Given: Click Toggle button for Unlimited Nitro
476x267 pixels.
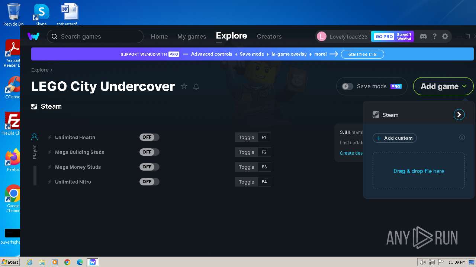Looking at the screenshot, I should 246,182.
